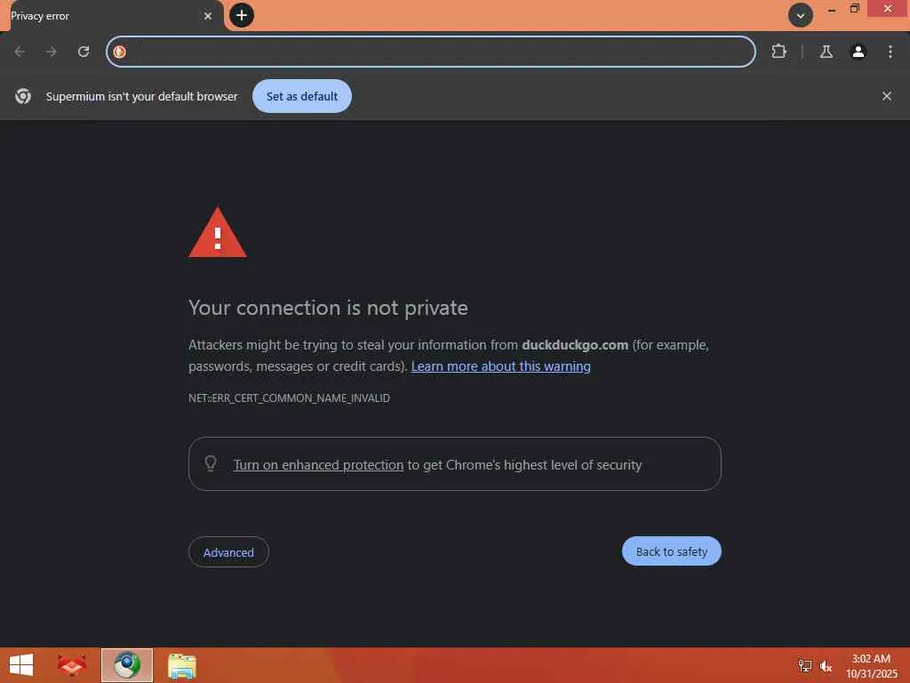Click the Supermium logo in infobar
Viewport: 910px width, 683px height.
[x=23, y=96]
